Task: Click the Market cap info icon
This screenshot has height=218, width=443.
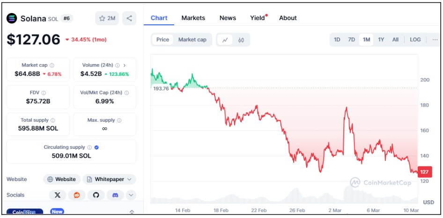Action: (x=52, y=65)
